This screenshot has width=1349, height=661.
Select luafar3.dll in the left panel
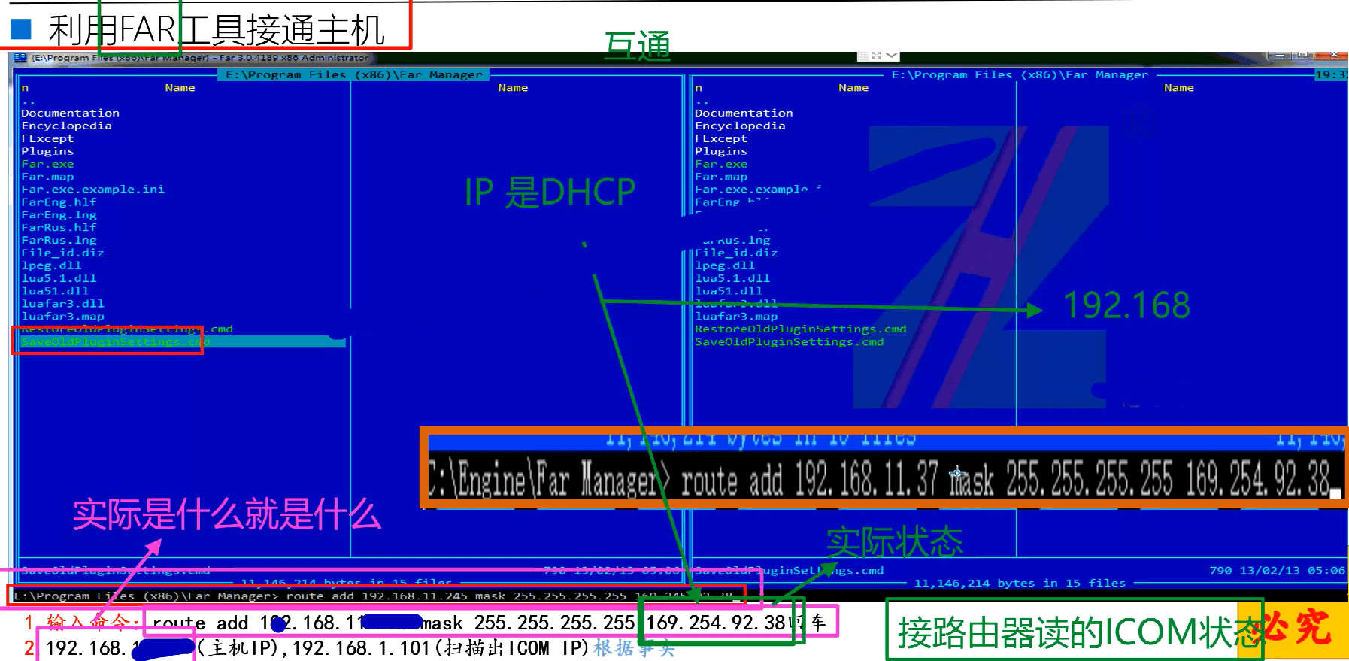[62, 304]
